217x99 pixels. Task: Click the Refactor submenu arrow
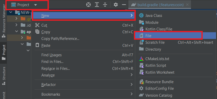point(131,84)
